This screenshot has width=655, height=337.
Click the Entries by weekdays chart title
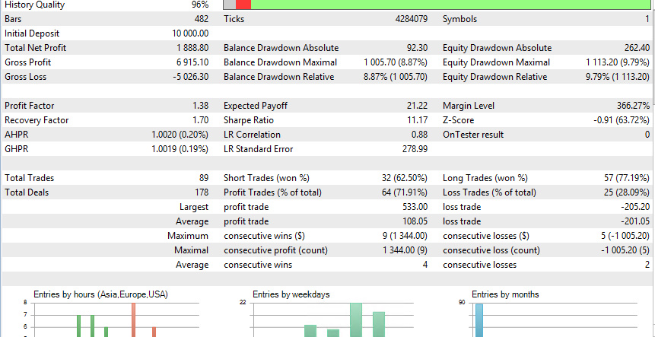coord(291,294)
